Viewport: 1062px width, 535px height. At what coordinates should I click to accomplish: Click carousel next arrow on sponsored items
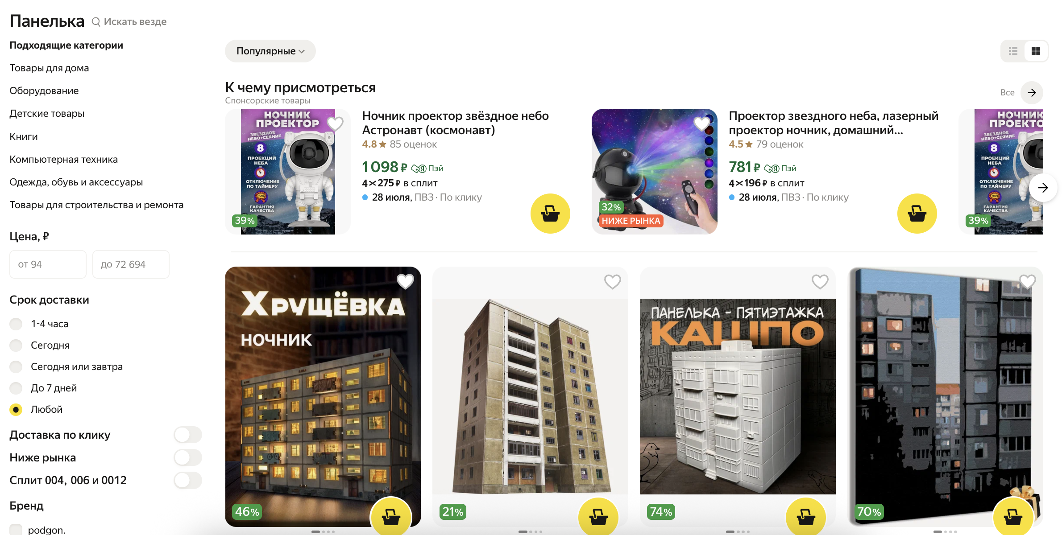1043,188
